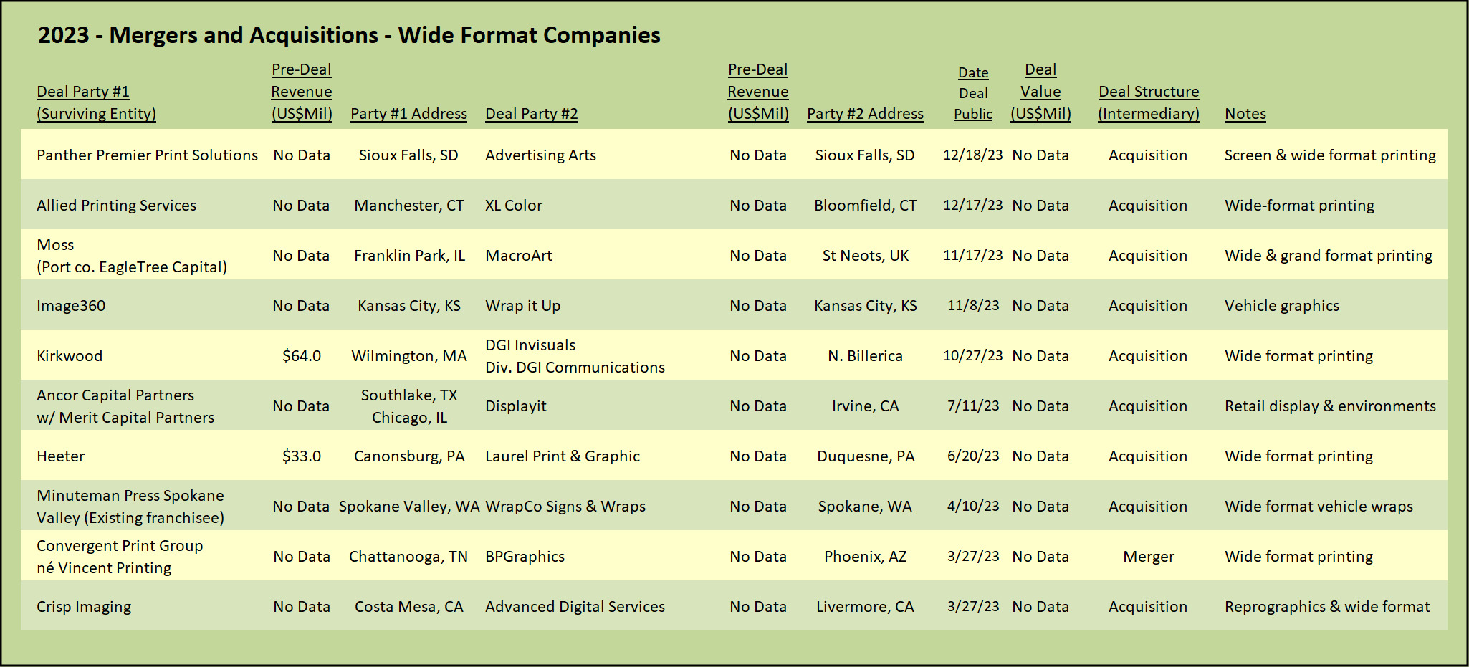This screenshot has width=1469, height=667.
Task: Select the Kirkwood $64.0 revenue cell
Action: [x=302, y=356]
